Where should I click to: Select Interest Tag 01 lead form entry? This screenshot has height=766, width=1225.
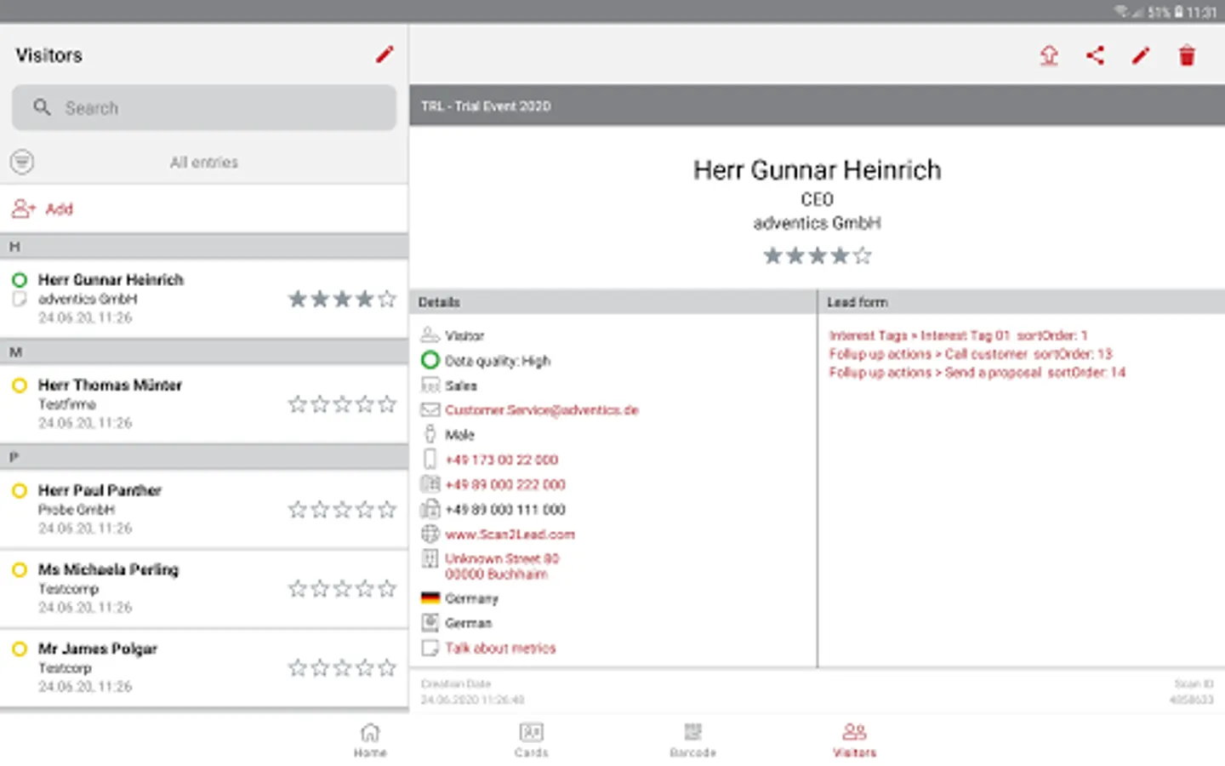958,335
